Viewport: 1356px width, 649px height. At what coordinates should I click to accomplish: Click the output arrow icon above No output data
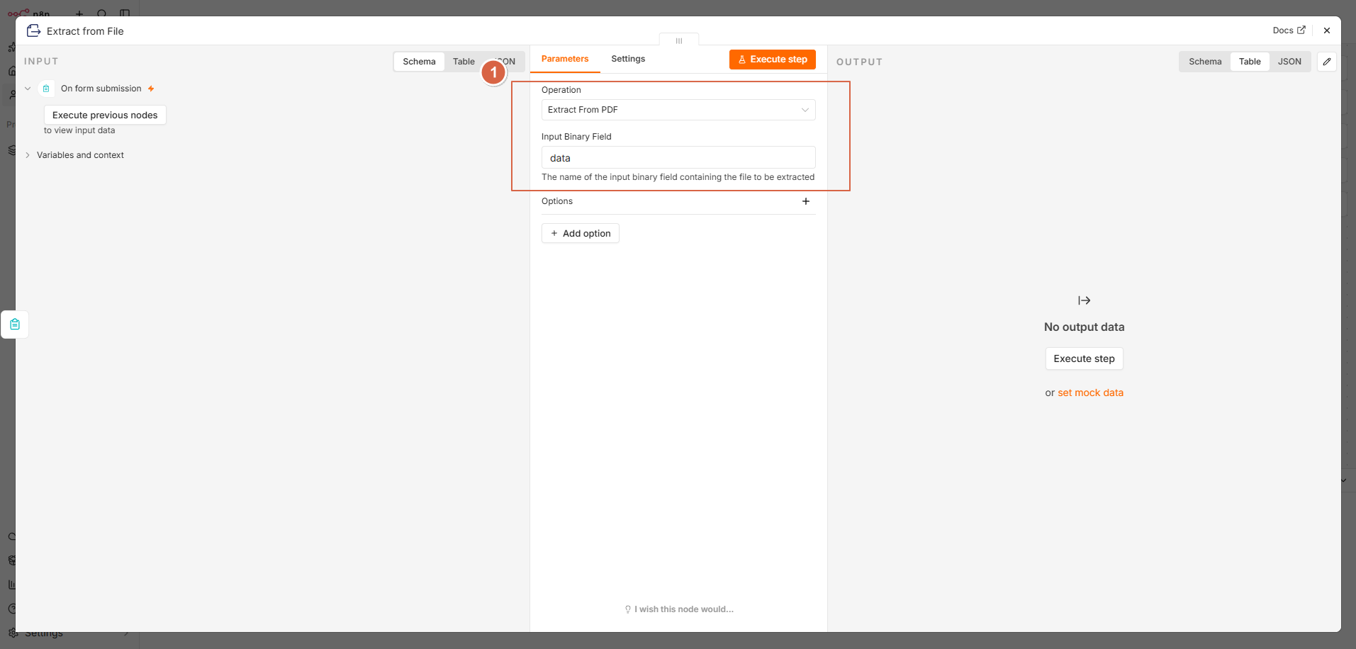pyautogui.click(x=1084, y=300)
